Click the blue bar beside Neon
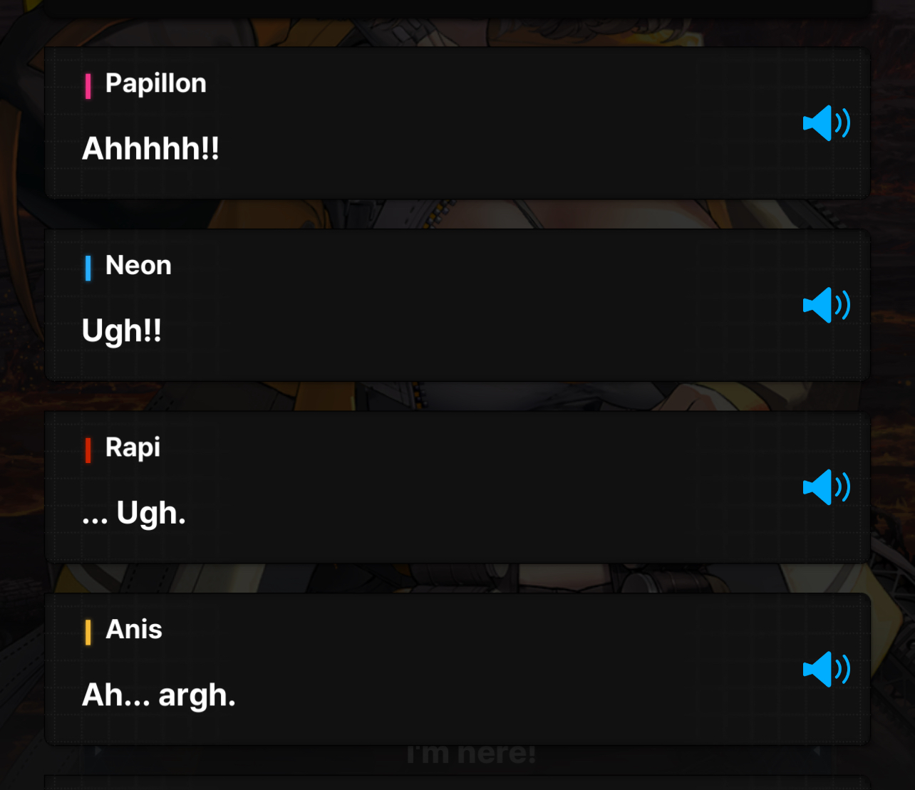Viewport: 915px width, 790px height. pyautogui.click(x=88, y=269)
